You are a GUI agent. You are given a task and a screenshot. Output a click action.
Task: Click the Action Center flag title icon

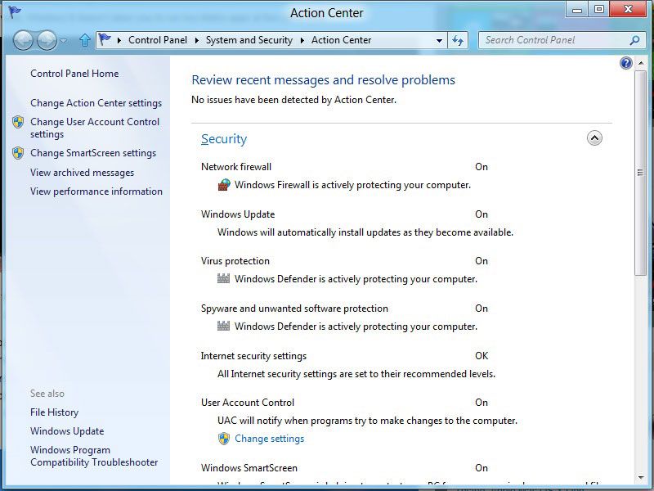[15, 12]
